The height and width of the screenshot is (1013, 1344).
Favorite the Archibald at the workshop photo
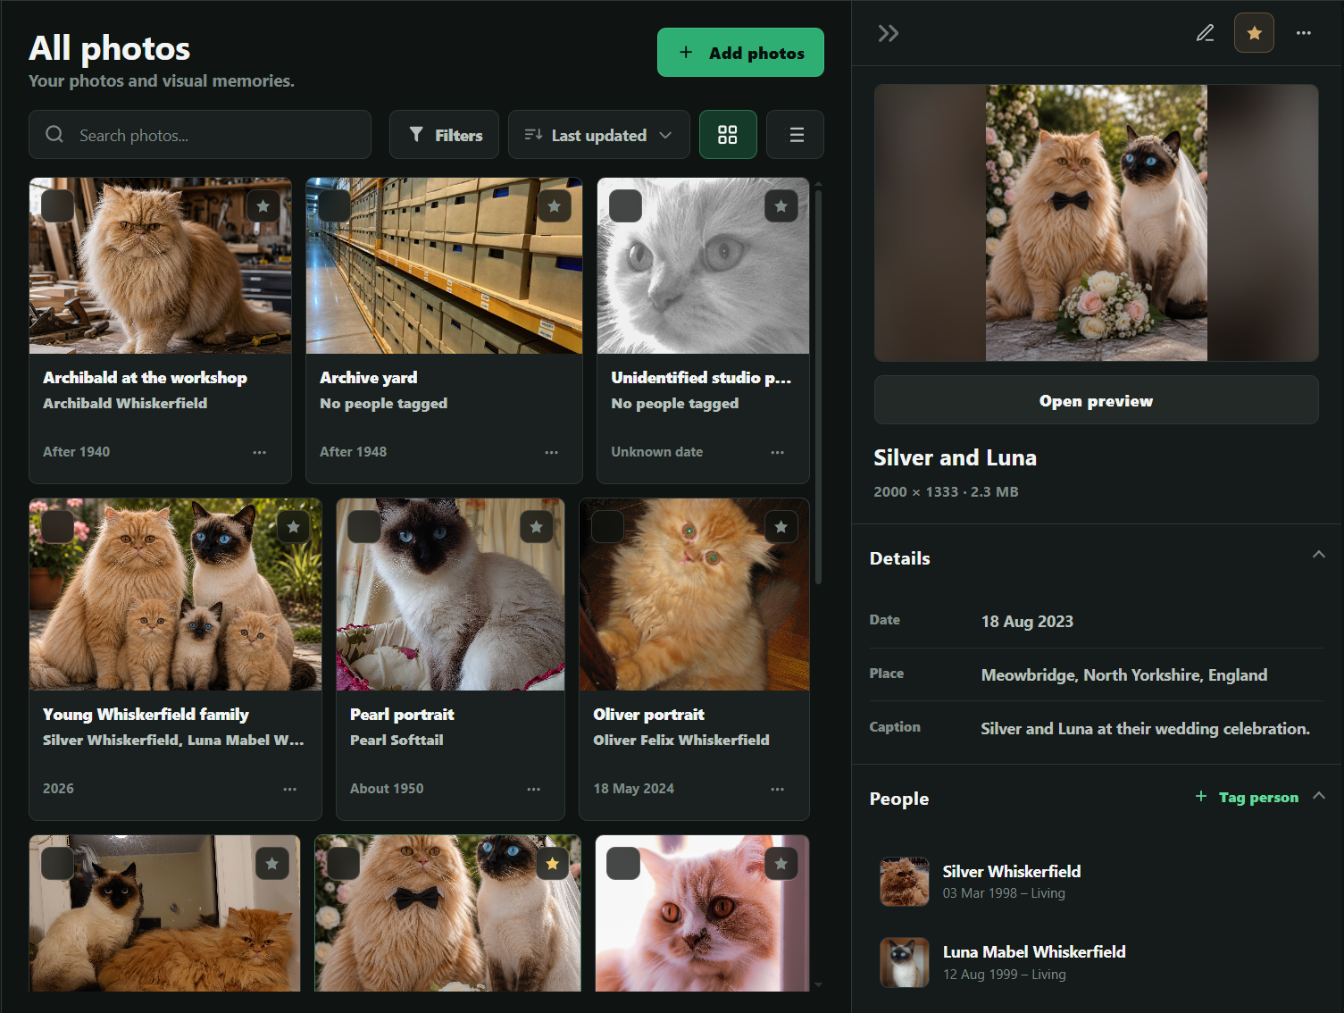[263, 206]
